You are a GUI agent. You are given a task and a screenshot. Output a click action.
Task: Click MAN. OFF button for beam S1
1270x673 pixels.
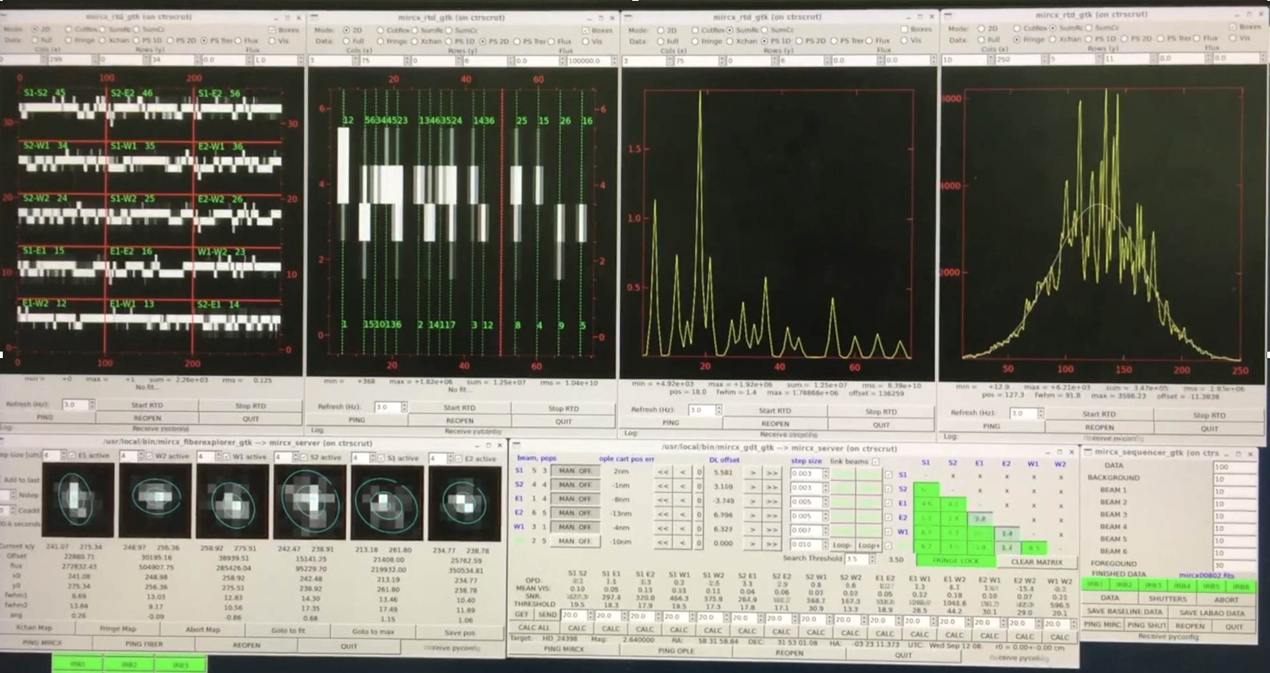(x=575, y=470)
